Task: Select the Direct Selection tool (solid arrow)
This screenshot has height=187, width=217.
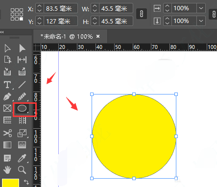Action: coord(22,48)
